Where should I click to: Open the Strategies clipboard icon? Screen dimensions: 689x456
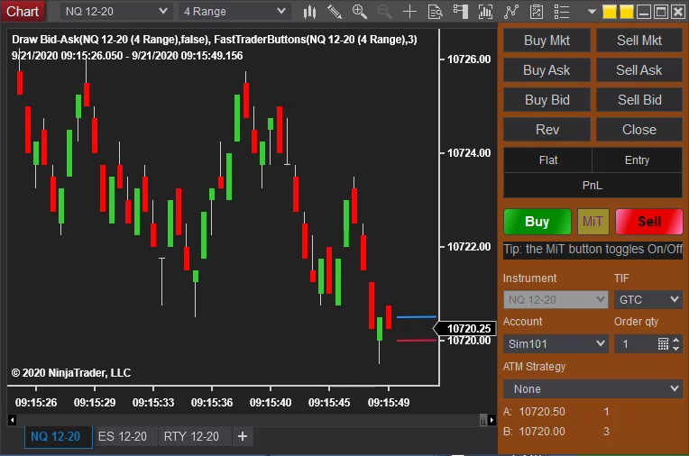[536, 12]
